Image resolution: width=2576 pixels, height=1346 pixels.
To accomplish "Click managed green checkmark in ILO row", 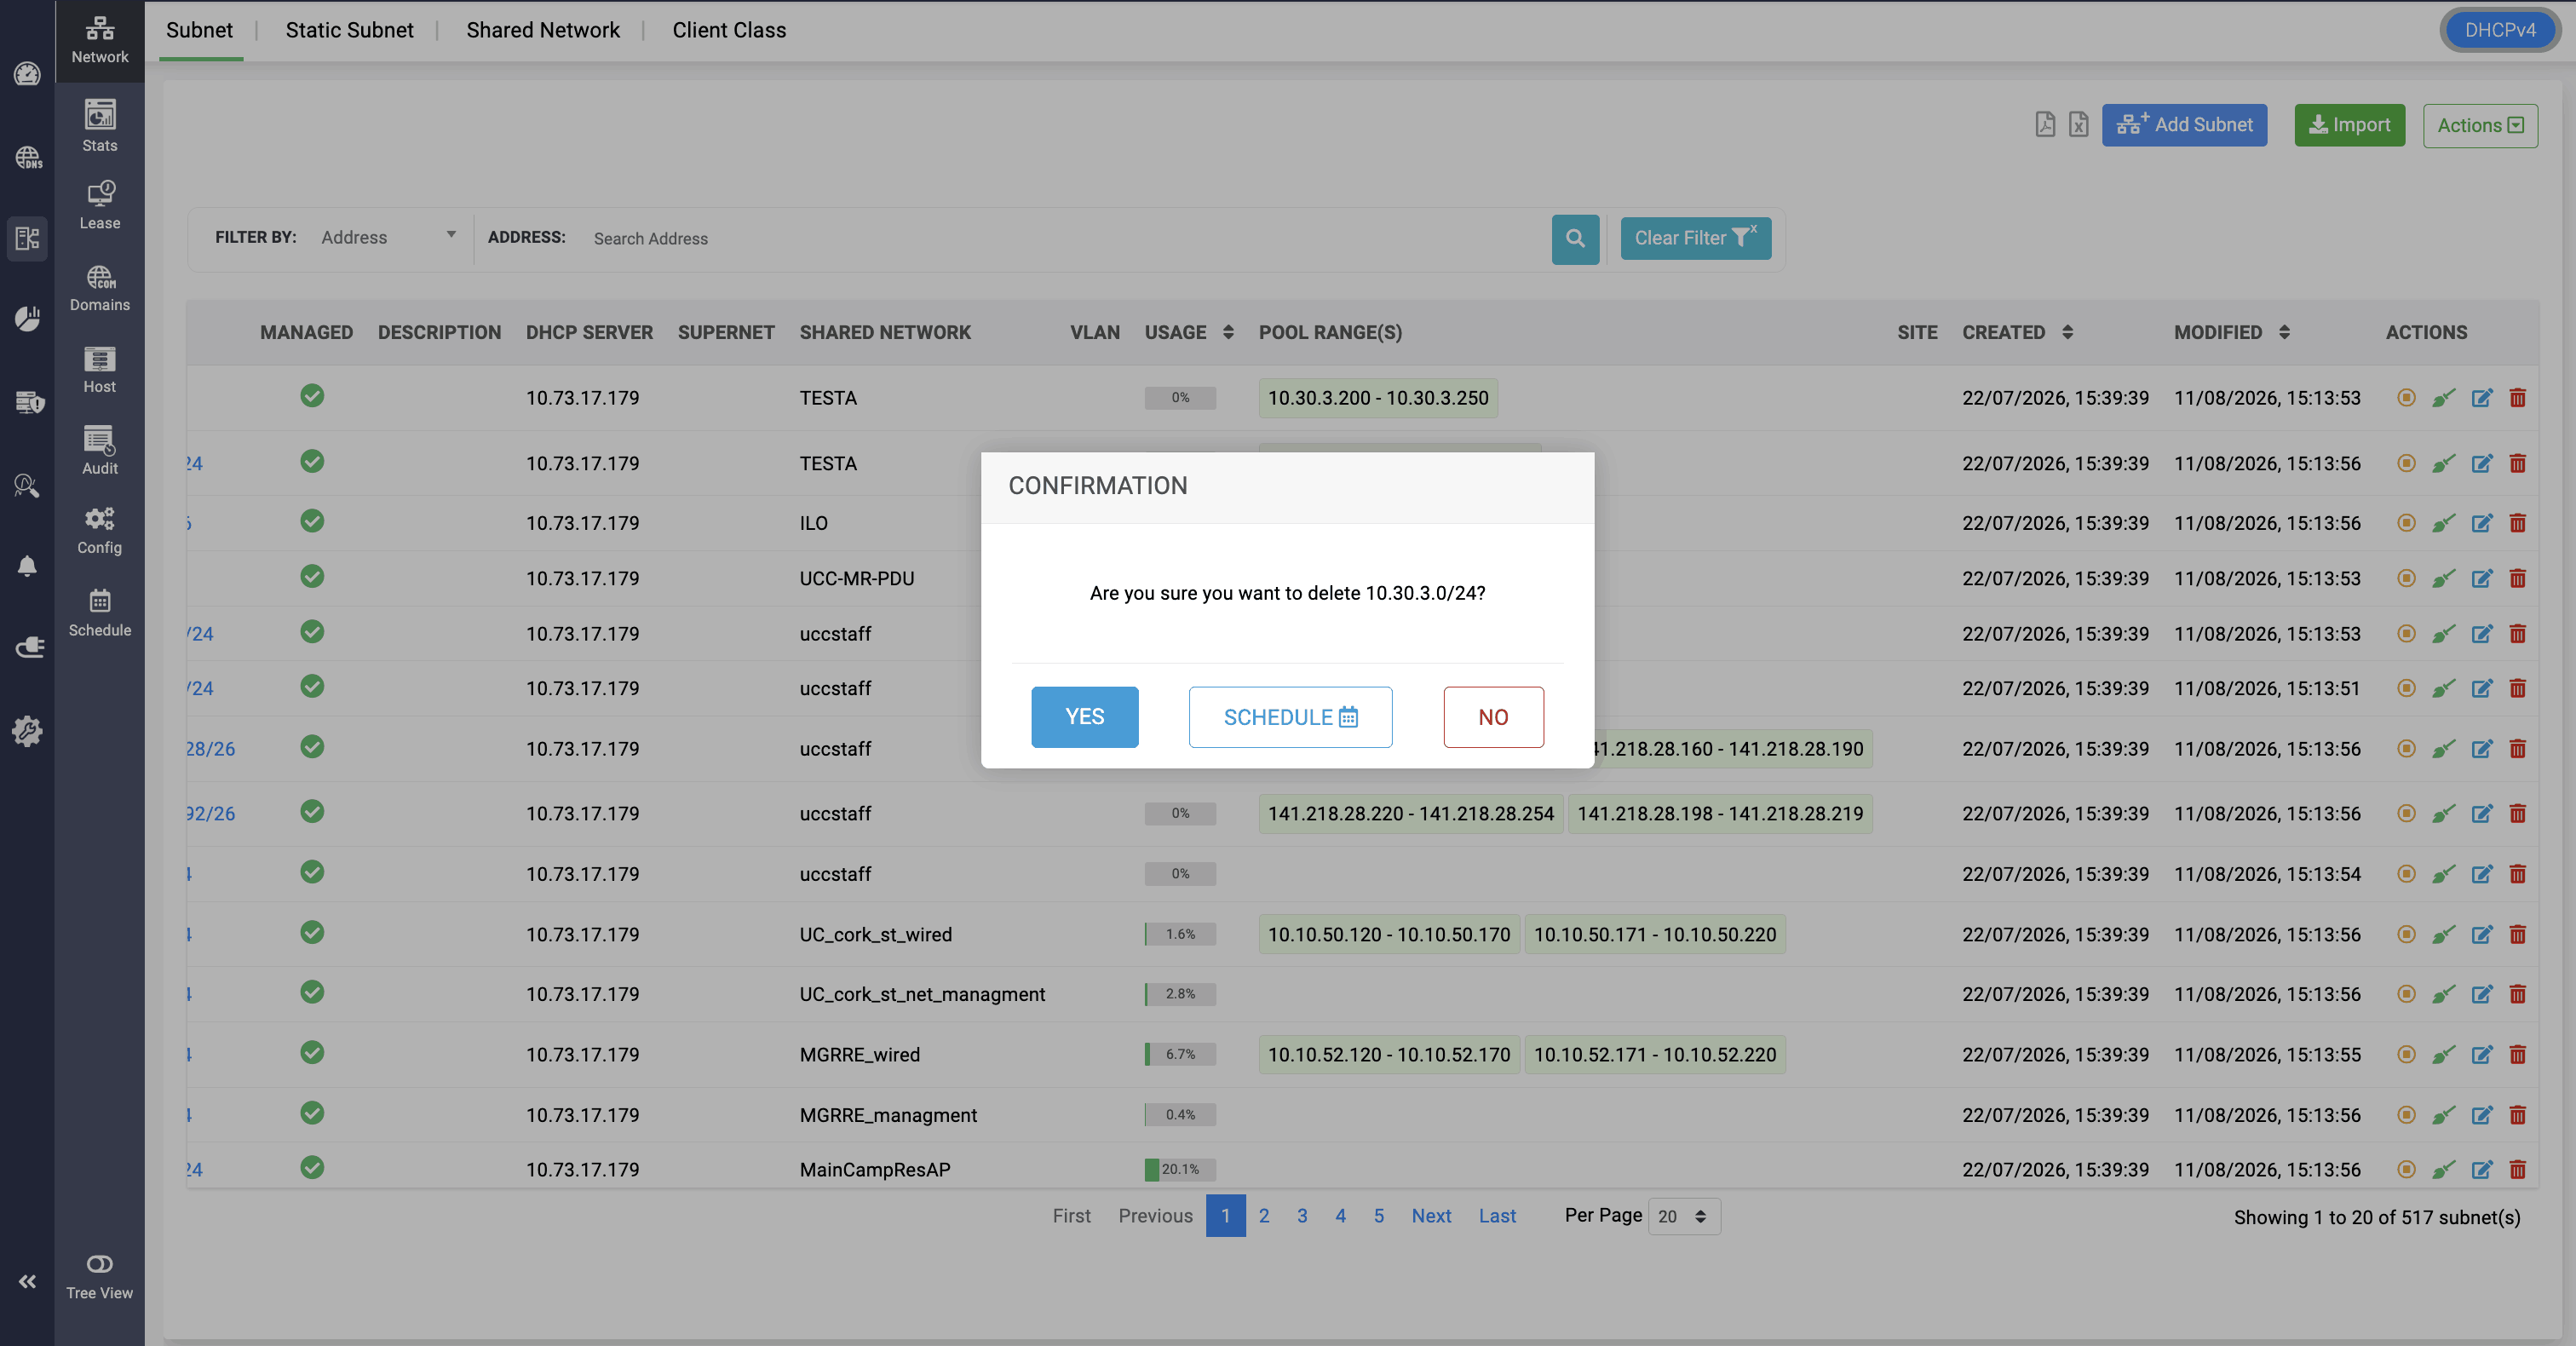I will (x=312, y=521).
